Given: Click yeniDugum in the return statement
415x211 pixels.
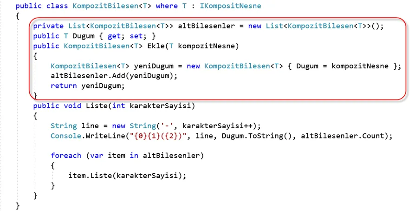Looking at the screenshot, I should coord(101,86).
